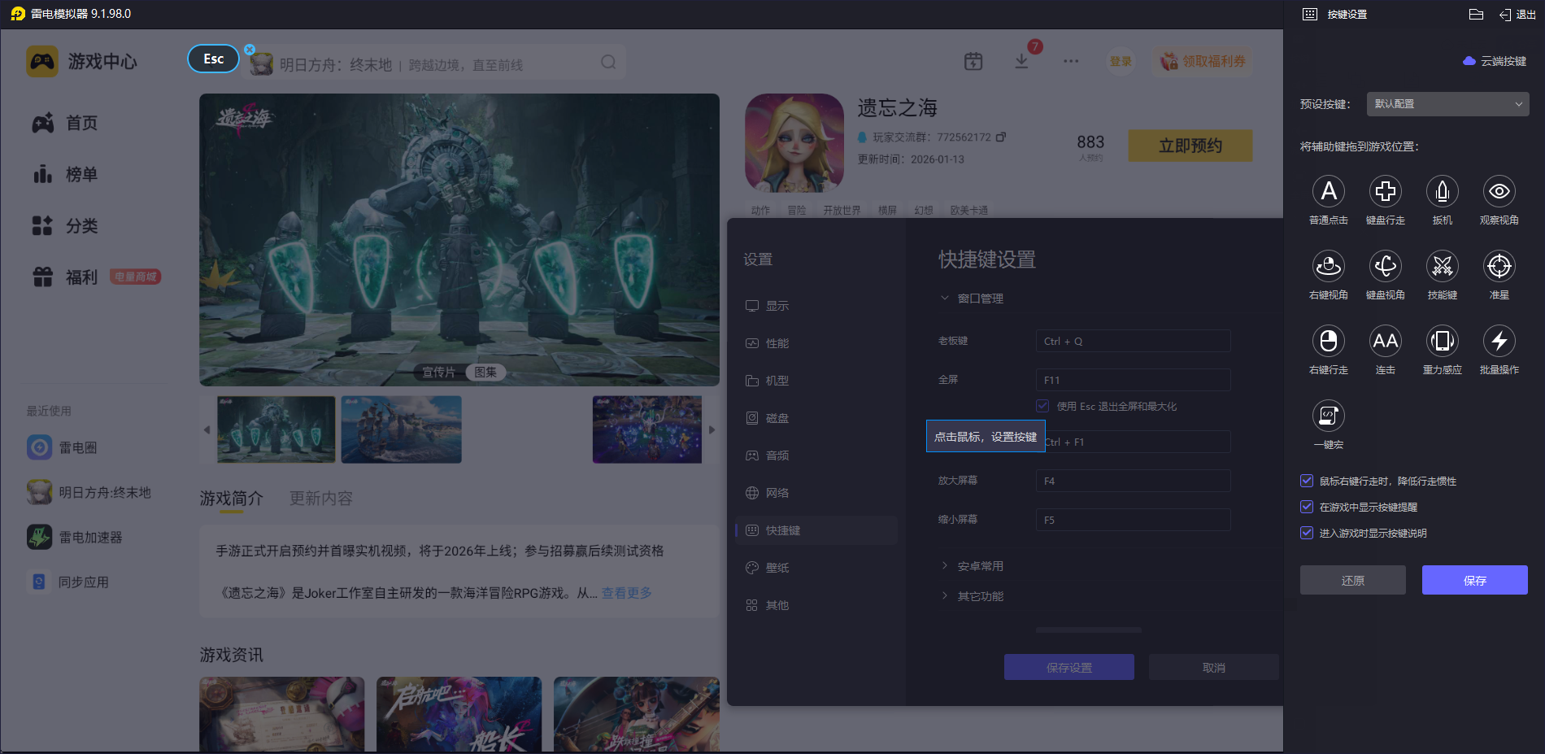1545x754 pixels.
Task: Toggle 使用 Esc 退出全屏和最大化 checkbox
Action: (x=1042, y=406)
